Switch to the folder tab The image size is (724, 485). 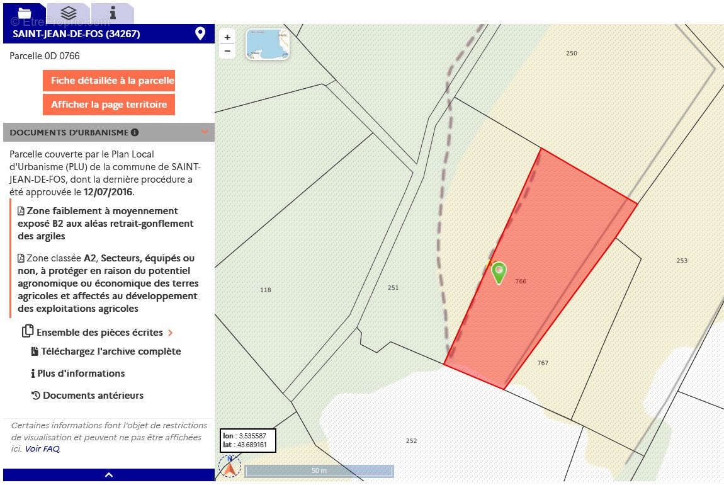tap(24, 13)
